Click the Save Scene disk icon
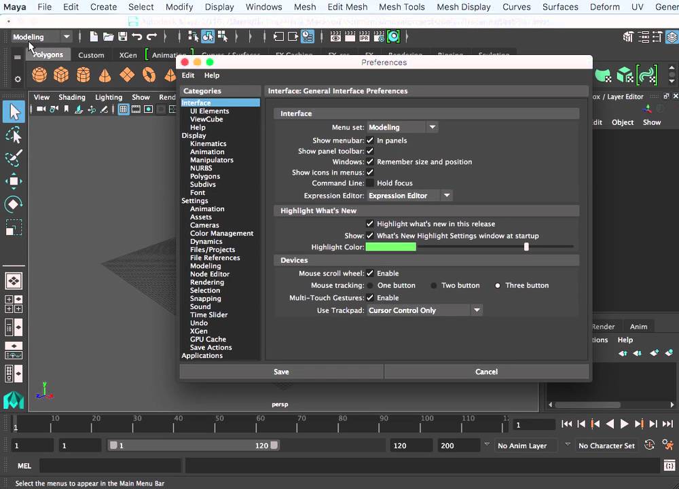The width and height of the screenshot is (679, 489). point(122,37)
